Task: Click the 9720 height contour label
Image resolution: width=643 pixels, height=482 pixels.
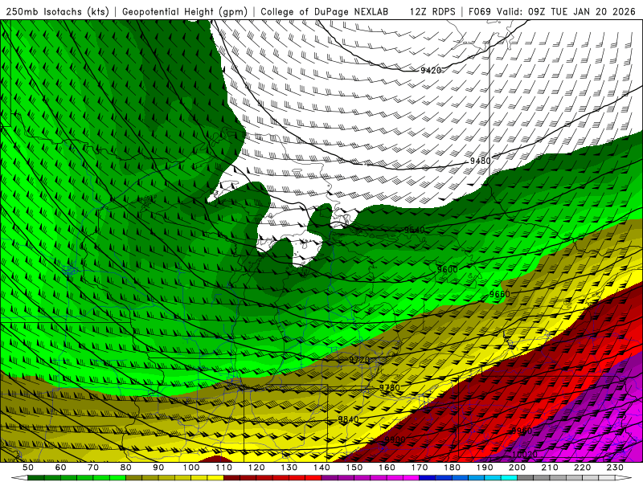Action: pyautogui.click(x=359, y=359)
